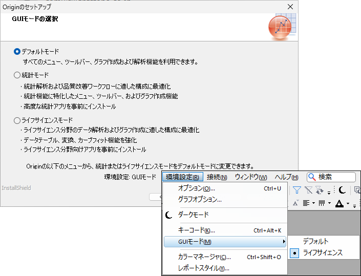Open the 環境設定(R) menu

point(183,177)
